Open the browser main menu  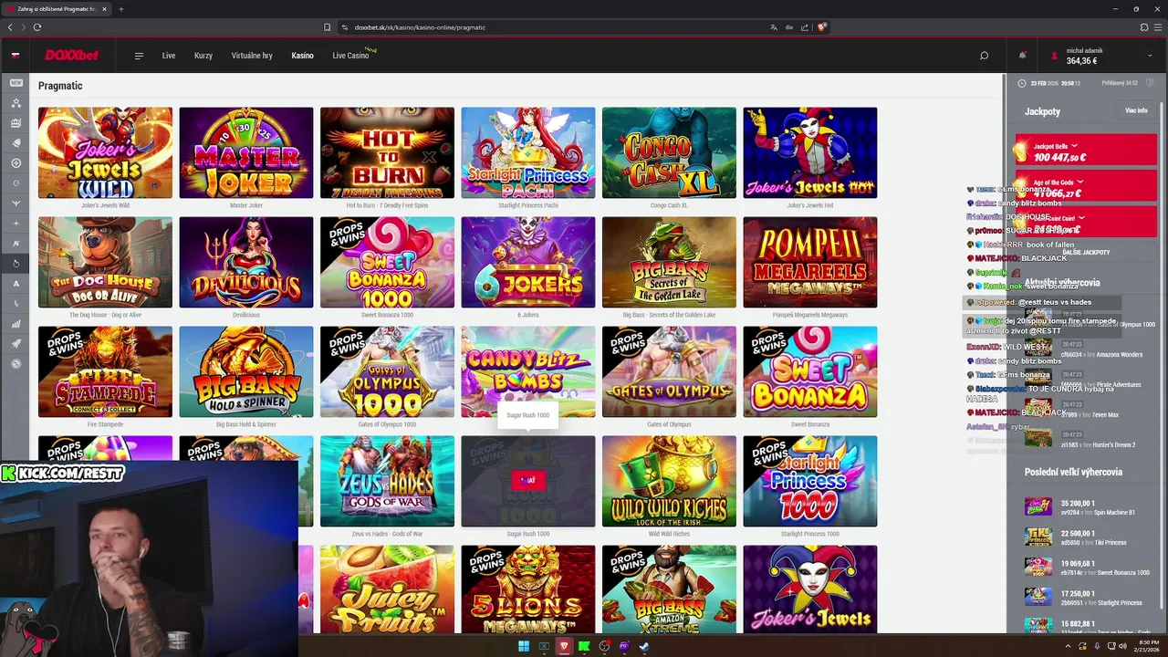1158,27
